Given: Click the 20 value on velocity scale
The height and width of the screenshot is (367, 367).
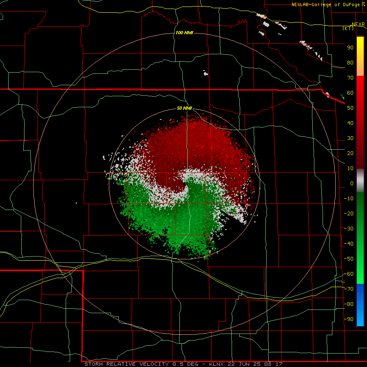Looking at the screenshot, I should click(x=350, y=153).
